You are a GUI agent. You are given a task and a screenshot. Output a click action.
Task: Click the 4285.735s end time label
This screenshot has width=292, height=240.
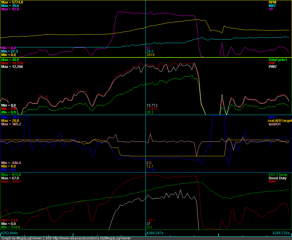tap(282, 232)
